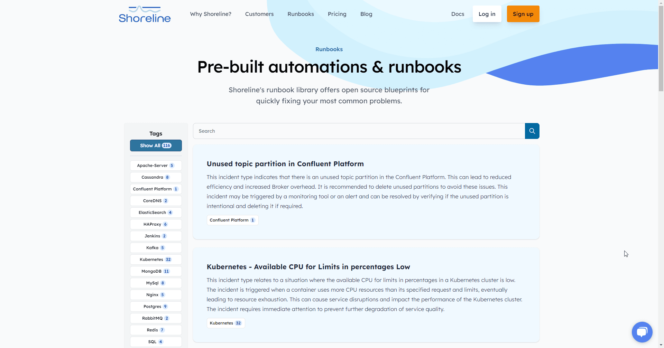Choose the Redis tag in sidebar

pyautogui.click(x=156, y=330)
